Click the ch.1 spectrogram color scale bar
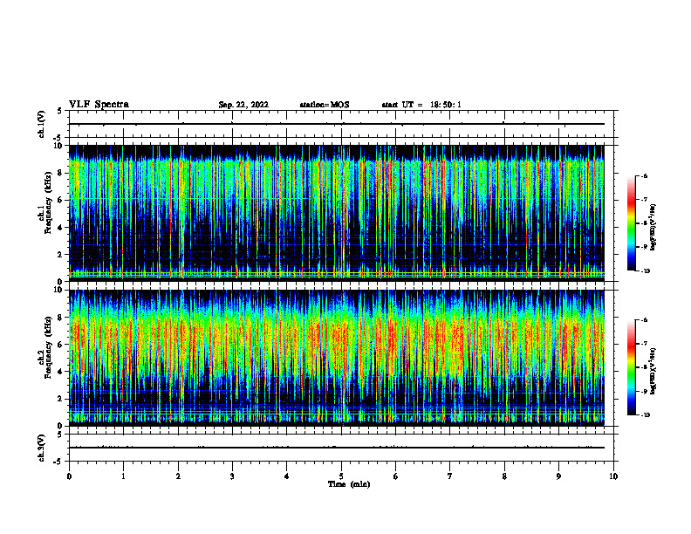This screenshot has height=534, width=691. tap(631, 223)
